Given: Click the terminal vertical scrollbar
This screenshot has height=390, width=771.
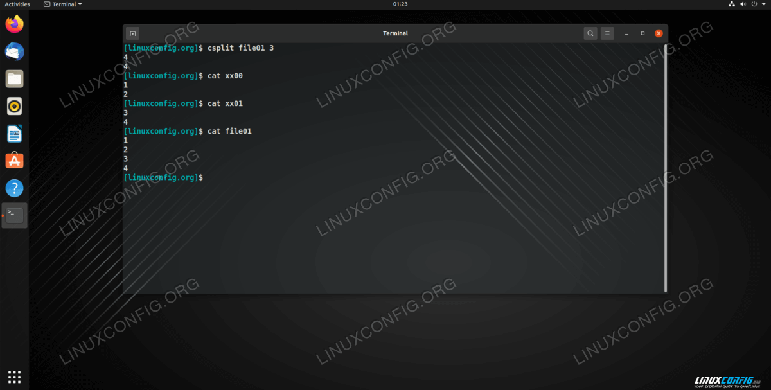Looking at the screenshot, I should click(666, 167).
